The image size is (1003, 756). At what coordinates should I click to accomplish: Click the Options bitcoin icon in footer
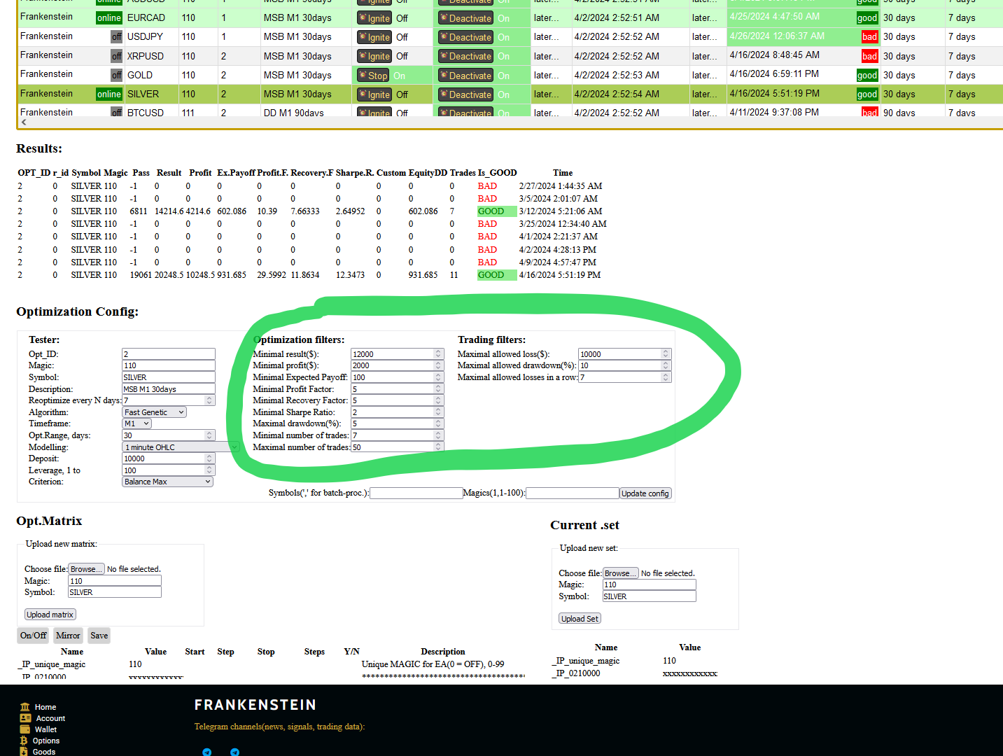point(24,741)
